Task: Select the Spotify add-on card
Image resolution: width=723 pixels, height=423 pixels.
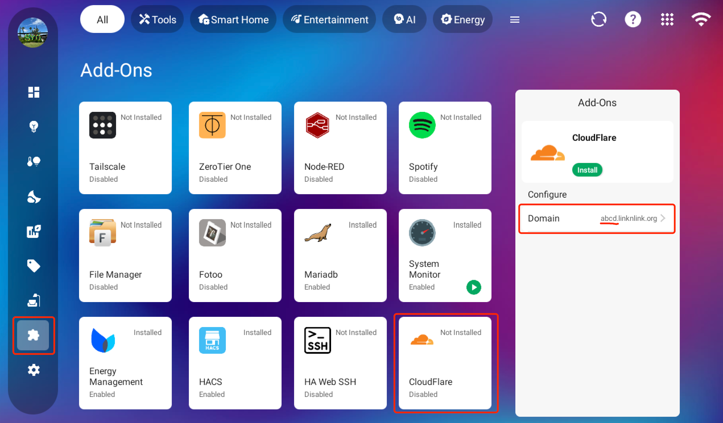Action: point(445,148)
